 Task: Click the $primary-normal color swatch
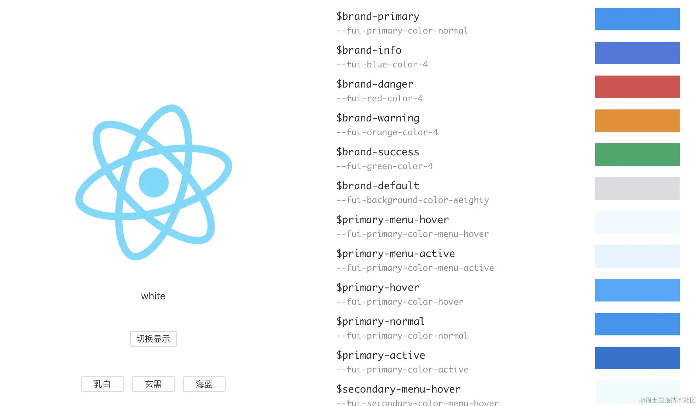tap(637, 324)
